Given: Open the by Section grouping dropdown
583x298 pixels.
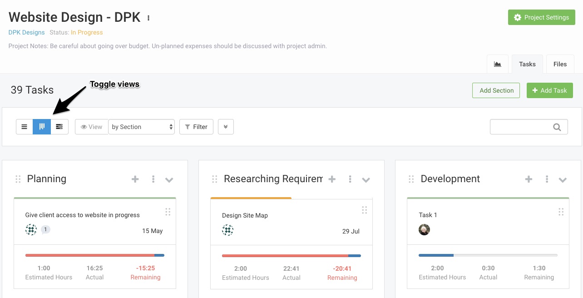Looking at the screenshot, I should pos(141,127).
